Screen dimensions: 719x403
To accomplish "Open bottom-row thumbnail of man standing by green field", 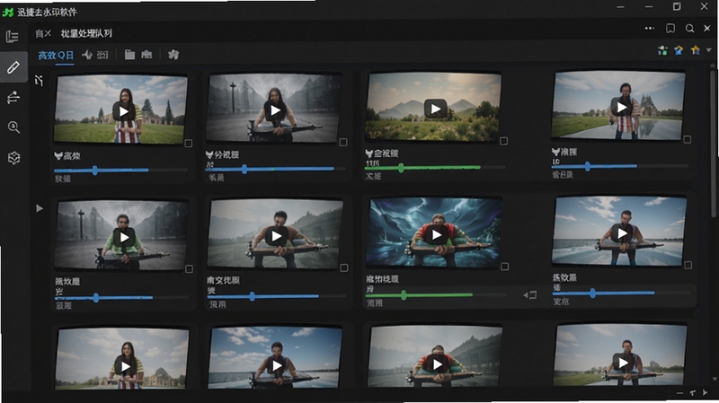I will click(x=620, y=355).
